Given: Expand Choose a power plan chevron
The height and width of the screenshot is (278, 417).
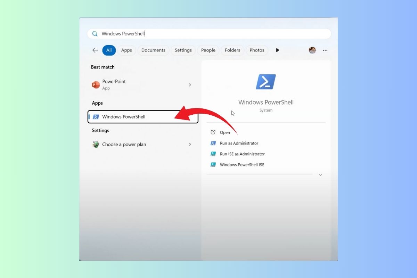Looking at the screenshot, I should [x=190, y=144].
